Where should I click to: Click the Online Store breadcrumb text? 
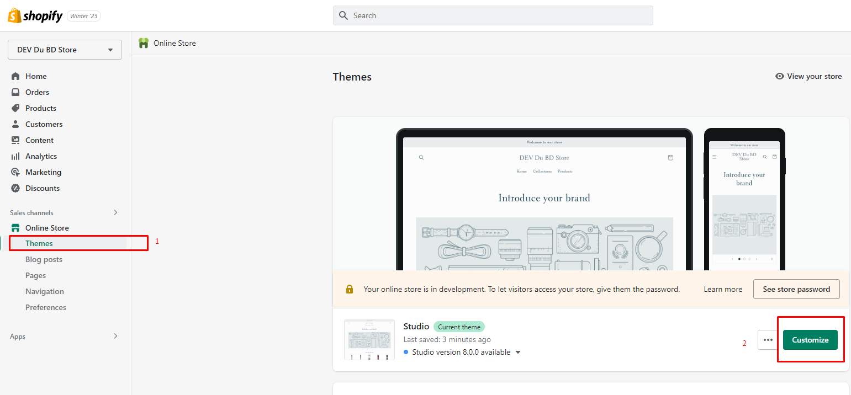tap(175, 43)
